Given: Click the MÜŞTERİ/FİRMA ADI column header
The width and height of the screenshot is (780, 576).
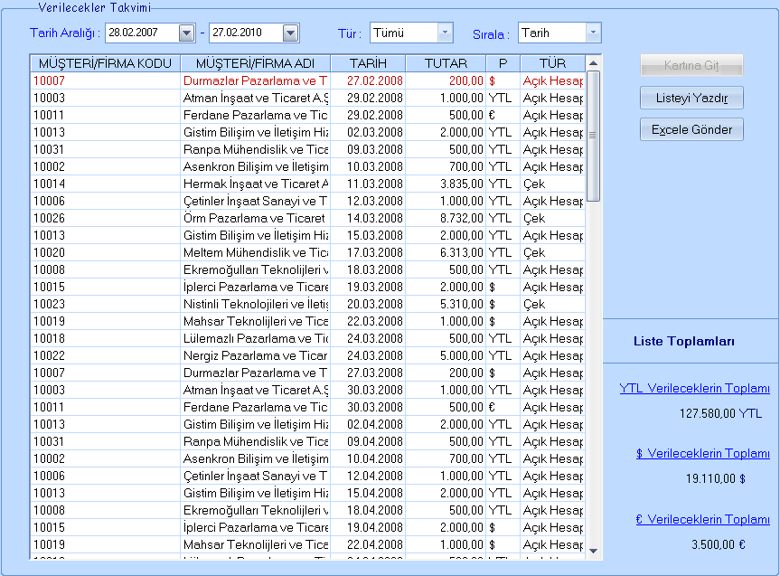Looking at the screenshot, I should click(255, 63).
